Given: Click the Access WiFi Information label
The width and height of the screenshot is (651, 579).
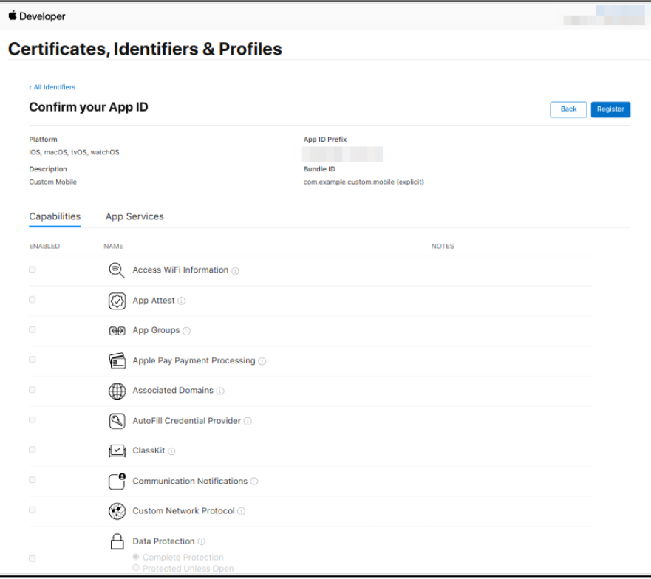Looking at the screenshot, I should pyautogui.click(x=180, y=270).
